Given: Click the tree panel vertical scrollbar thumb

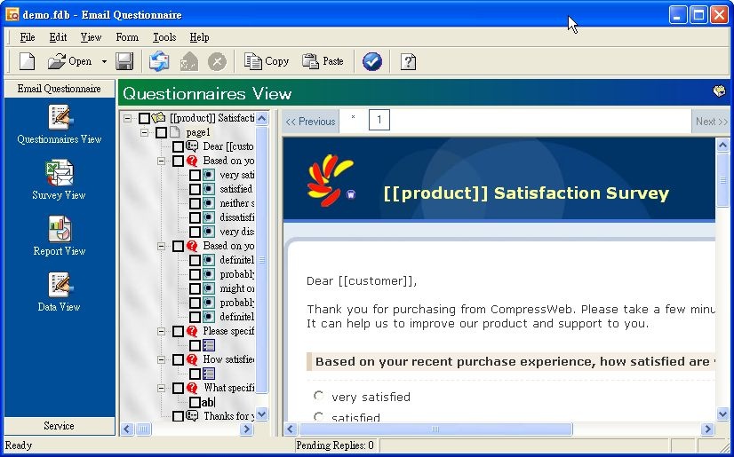Looking at the screenshot, I should point(261,259).
